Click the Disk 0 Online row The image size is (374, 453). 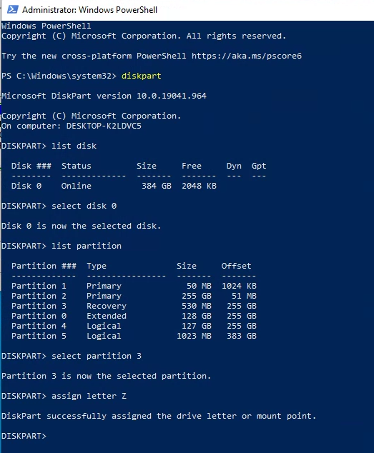pyautogui.click(x=114, y=186)
